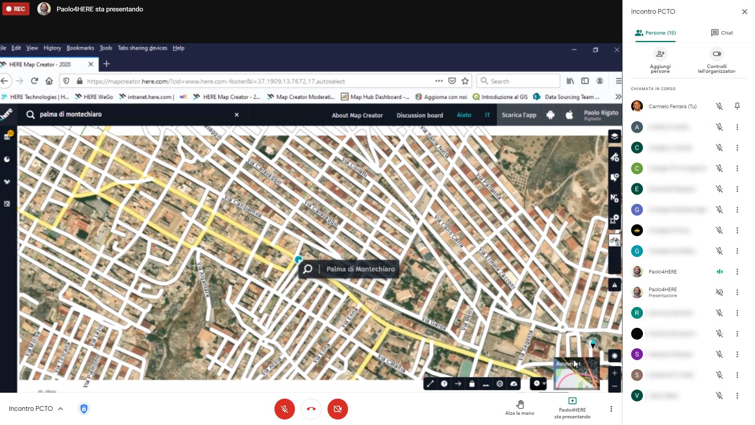
Task: Open Controlli dell'organizzatore
Action: pyautogui.click(x=716, y=61)
